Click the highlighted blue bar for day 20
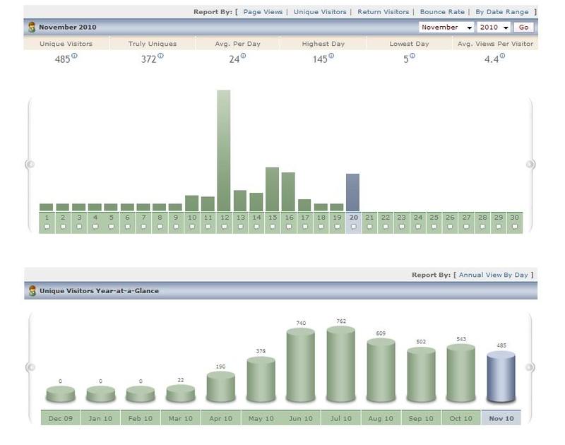This screenshot has height=445, width=565. (x=352, y=192)
